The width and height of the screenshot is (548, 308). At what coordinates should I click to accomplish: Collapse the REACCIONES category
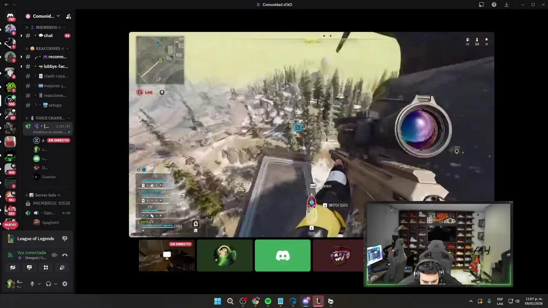click(47, 48)
